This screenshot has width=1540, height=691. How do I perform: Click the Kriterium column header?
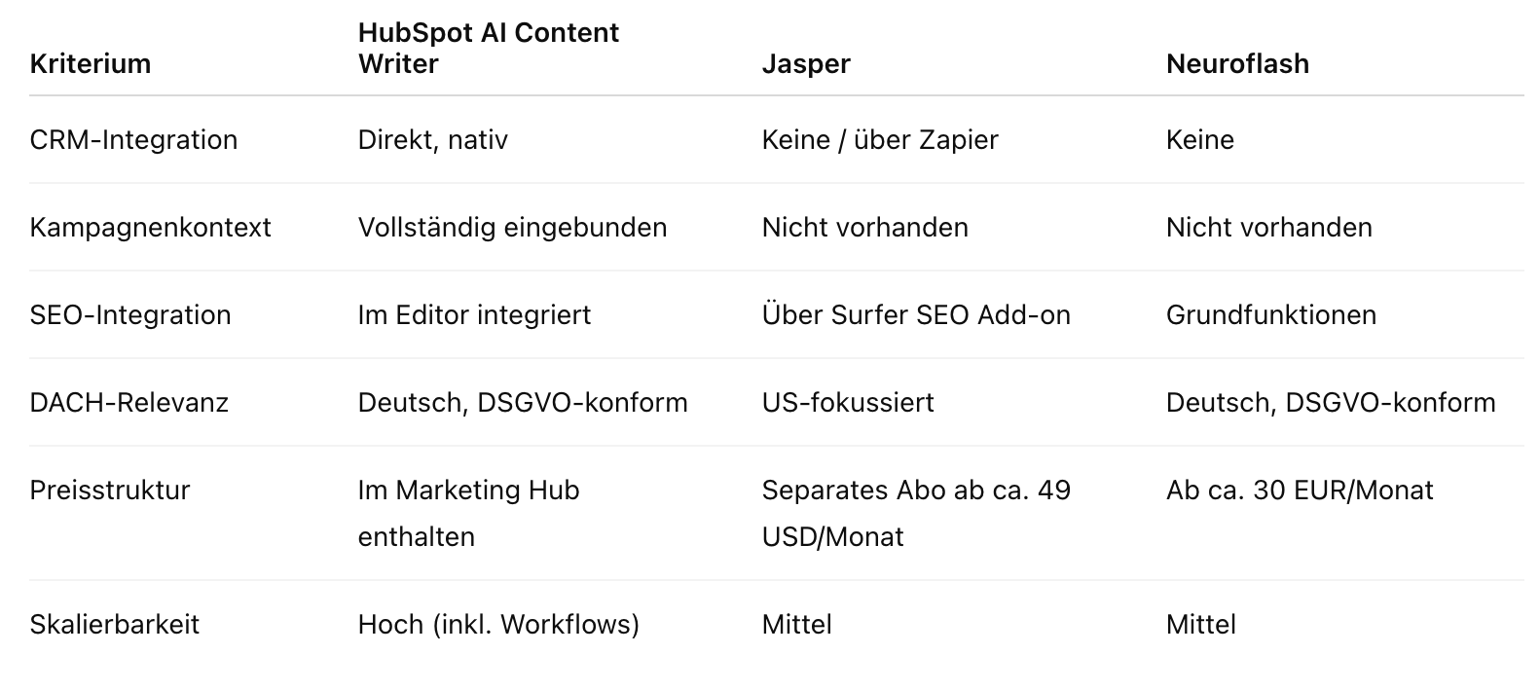[91, 64]
